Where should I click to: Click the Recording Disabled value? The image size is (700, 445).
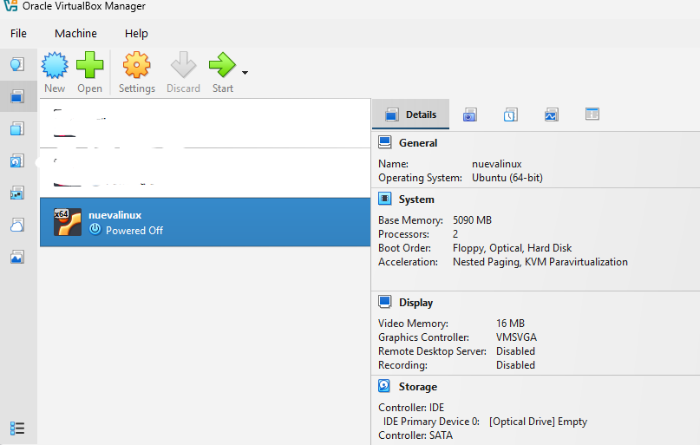click(x=515, y=364)
